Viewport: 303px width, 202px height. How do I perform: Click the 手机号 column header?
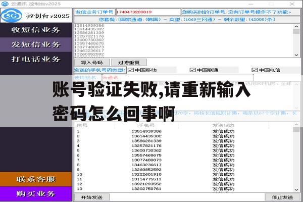(146, 125)
